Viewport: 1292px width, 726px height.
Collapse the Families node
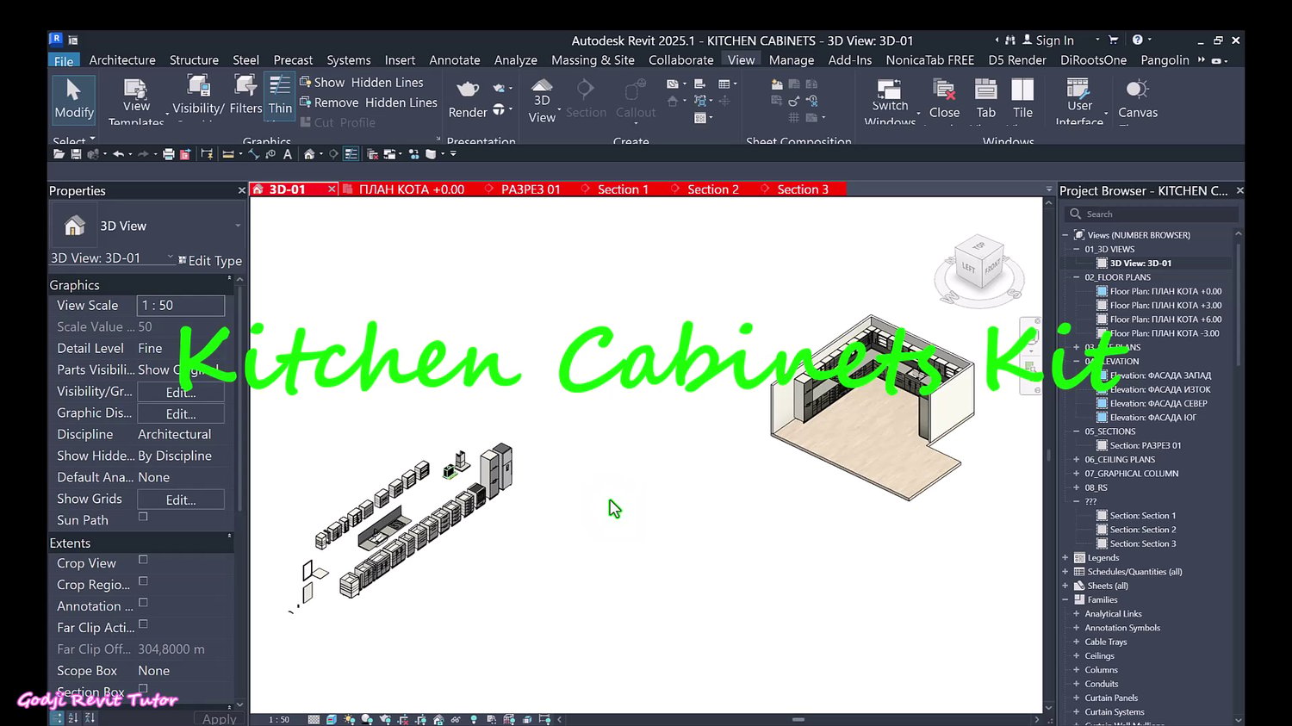[x=1065, y=600]
